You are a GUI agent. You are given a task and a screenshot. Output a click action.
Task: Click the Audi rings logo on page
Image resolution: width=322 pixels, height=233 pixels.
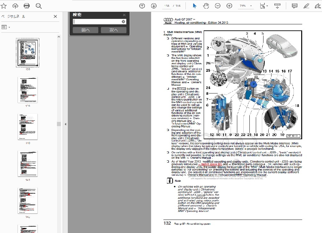point(168,20)
